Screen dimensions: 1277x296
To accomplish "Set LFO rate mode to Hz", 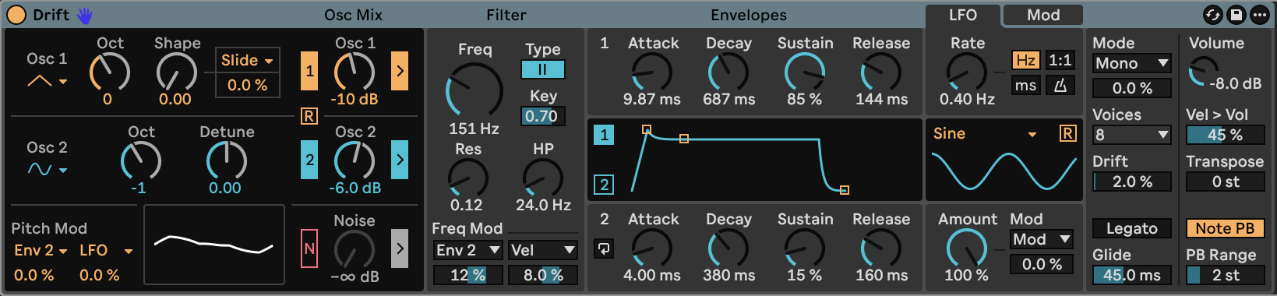I will [x=1025, y=60].
